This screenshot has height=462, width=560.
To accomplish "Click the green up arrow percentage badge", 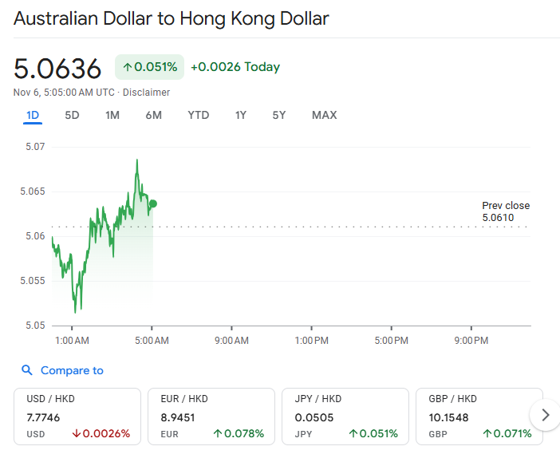I will (150, 67).
